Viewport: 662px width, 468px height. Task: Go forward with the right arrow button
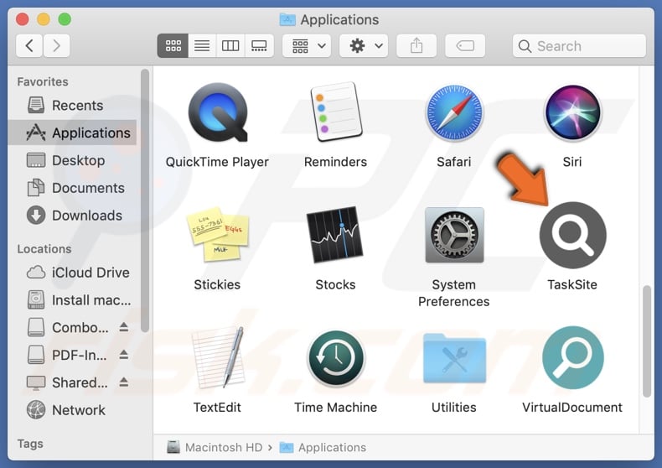click(56, 45)
